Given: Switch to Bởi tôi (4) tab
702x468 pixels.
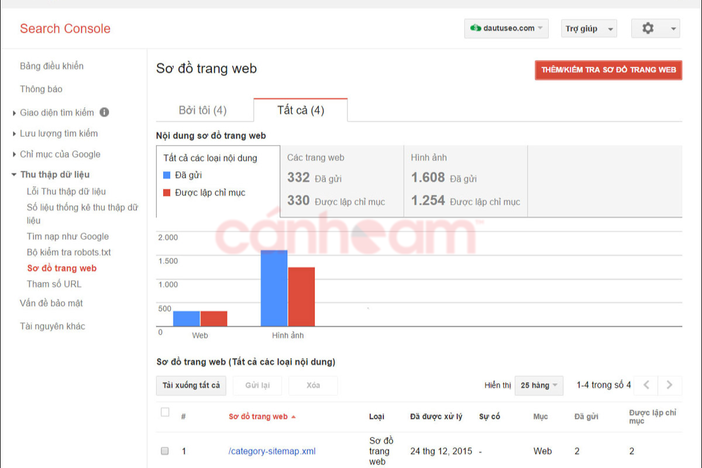Looking at the screenshot, I should [x=202, y=110].
